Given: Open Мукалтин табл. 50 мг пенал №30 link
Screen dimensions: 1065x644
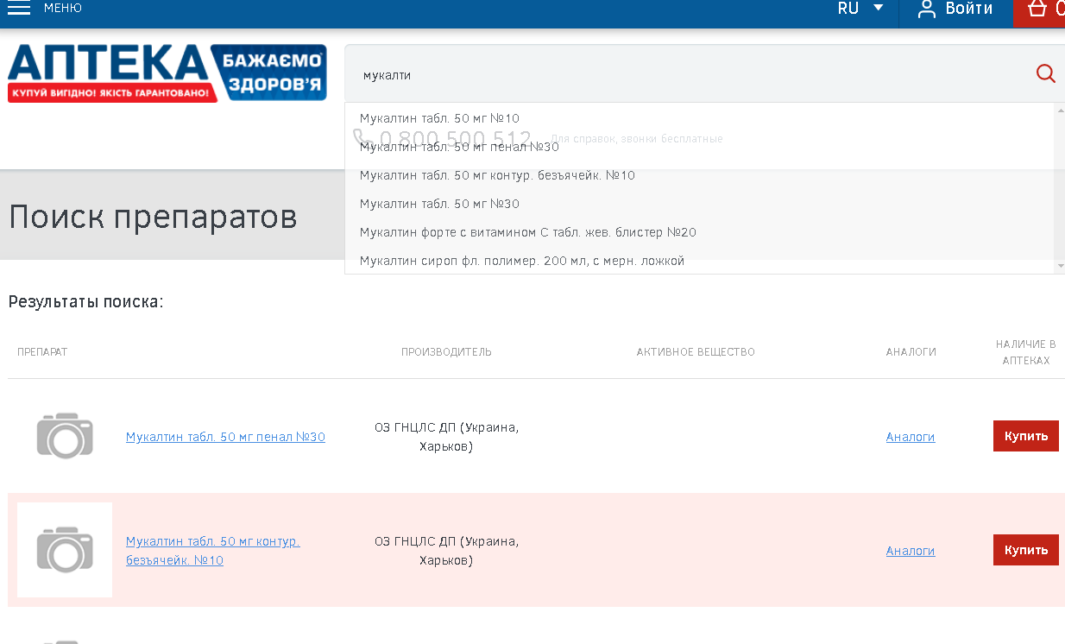Looking at the screenshot, I should [225, 437].
